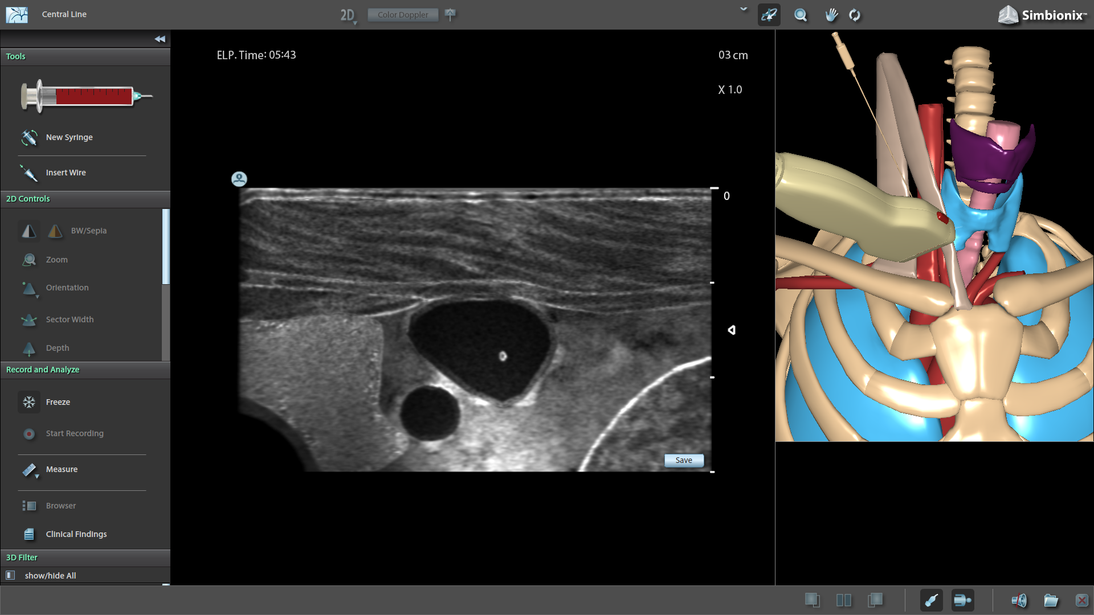Open the folder icon in bottom bar
Screen dimensions: 1094x615
point(1051,600)
